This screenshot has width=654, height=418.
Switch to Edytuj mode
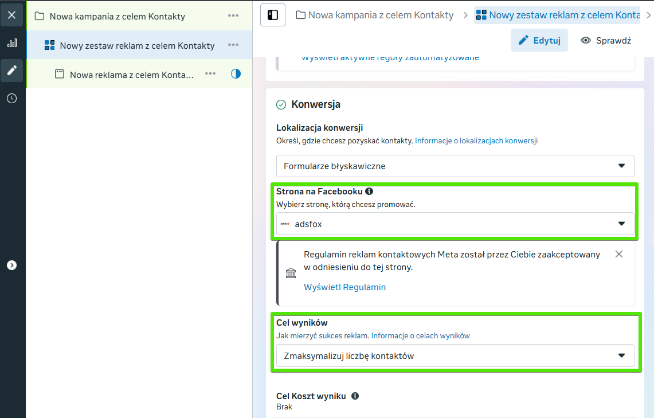click(539, 41)
